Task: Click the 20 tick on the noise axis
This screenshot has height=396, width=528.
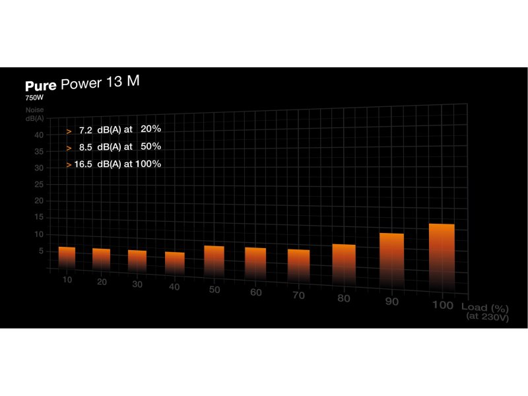Action: coord(39,201)
